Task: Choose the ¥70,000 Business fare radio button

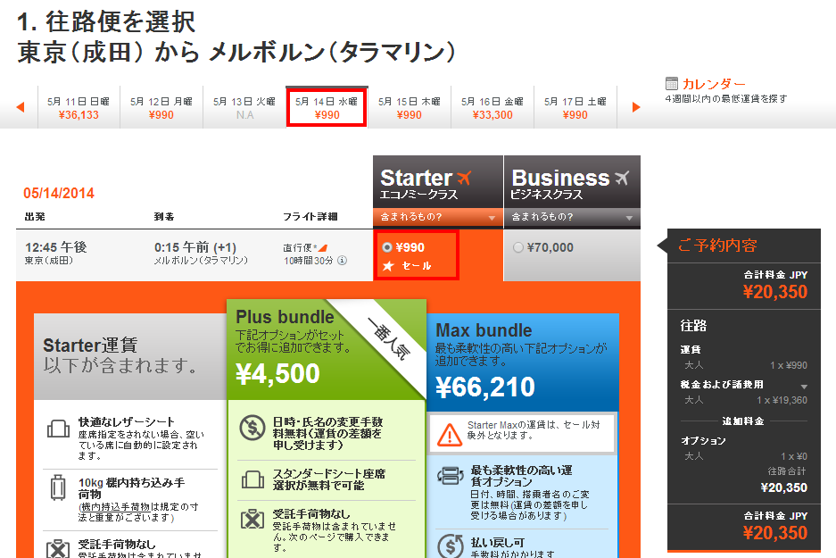Action: point(517,247)
